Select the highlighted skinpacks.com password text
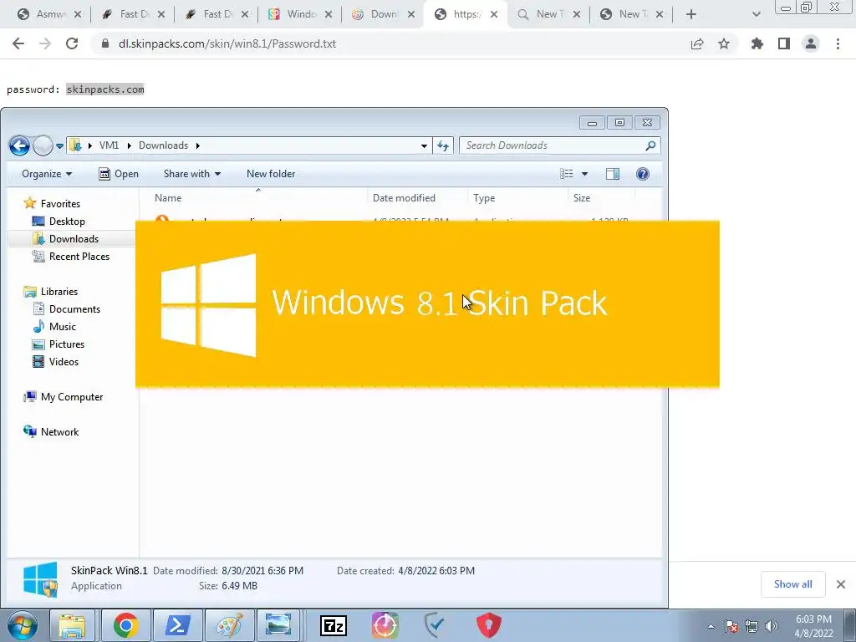This screenshot has height=642, width=856. point(105,89)
